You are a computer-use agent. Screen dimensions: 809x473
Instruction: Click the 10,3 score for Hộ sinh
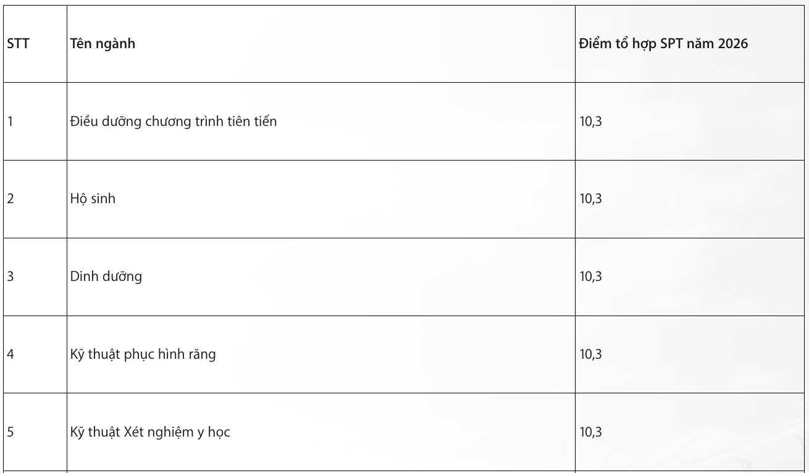click(x=590, y=199)
